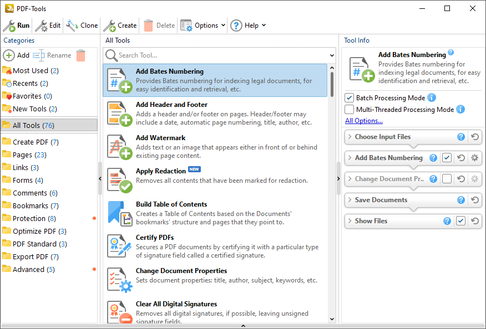Select the Protection category
486x329 pixels.
[34, 218]
